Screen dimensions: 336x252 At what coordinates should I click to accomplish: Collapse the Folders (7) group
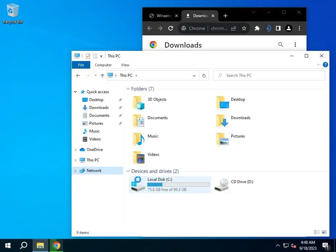click(128, 89)
